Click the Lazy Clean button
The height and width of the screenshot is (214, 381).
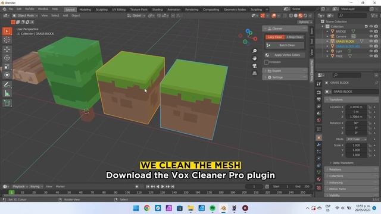(x=275, y=37)
